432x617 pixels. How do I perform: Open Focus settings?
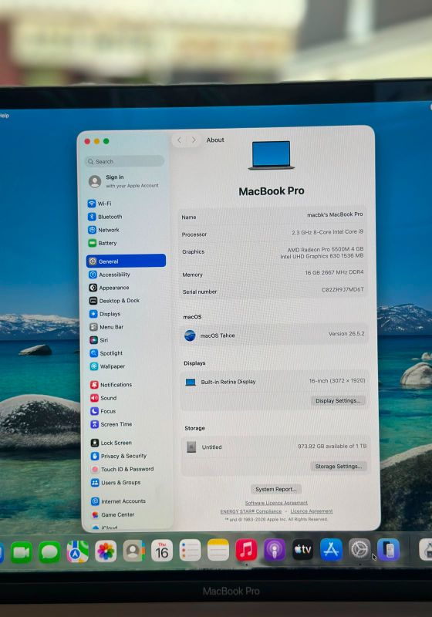coord(103,411)
